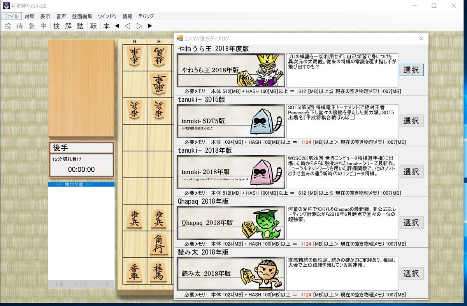Select the Qhapaq 2018年版 engine
The image size is (467, 306).
(x=412, y=222)
